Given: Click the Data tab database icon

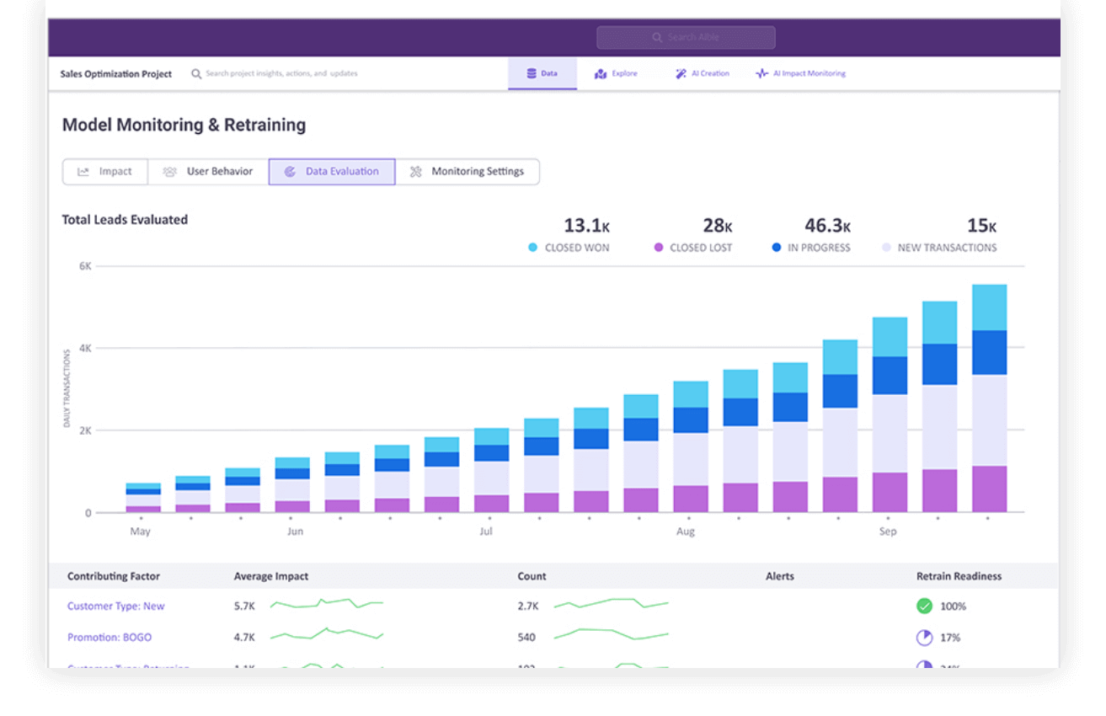Looking at the screenshot, I should (x=532, y=74).
